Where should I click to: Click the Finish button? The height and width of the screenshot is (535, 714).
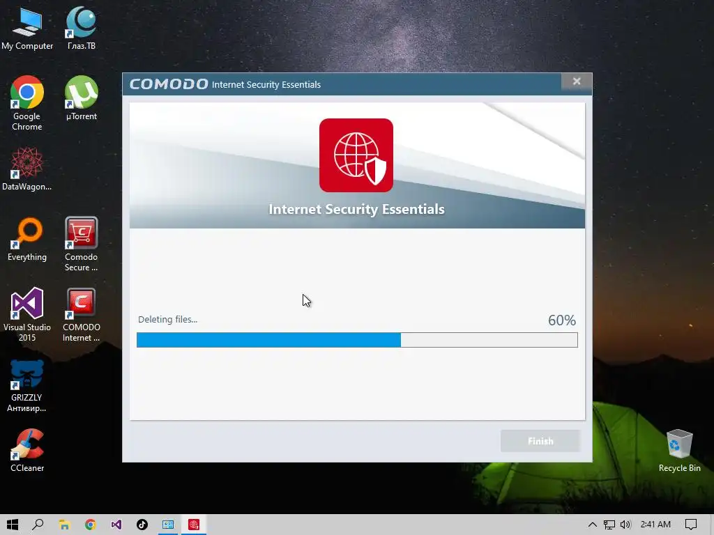540,441
